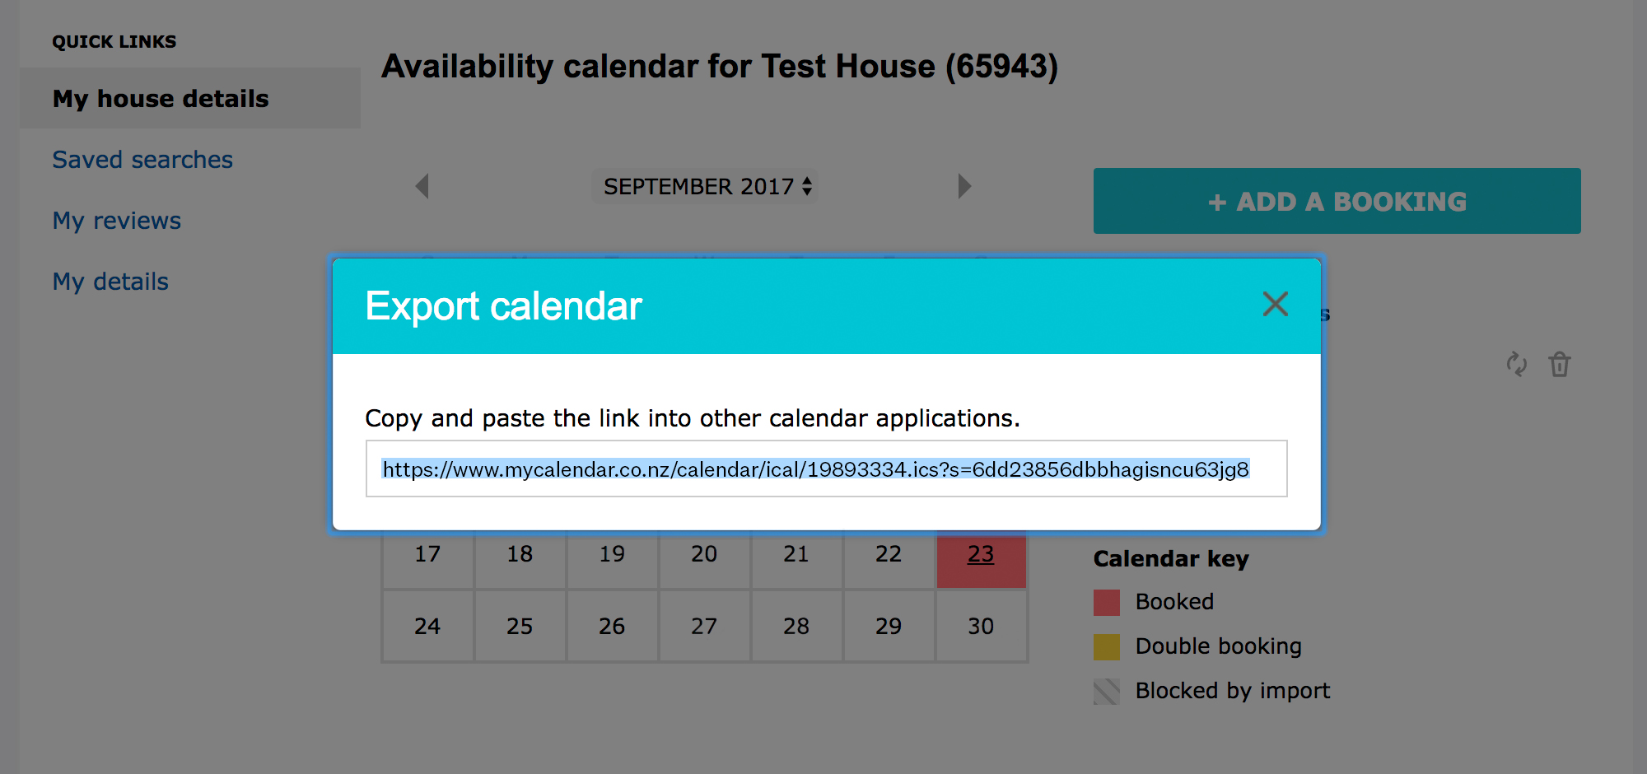Image resolution: width=1647 pixels, height=774 pixels.
Task: Select date 17 in calendar
Action: coord(427,555)
